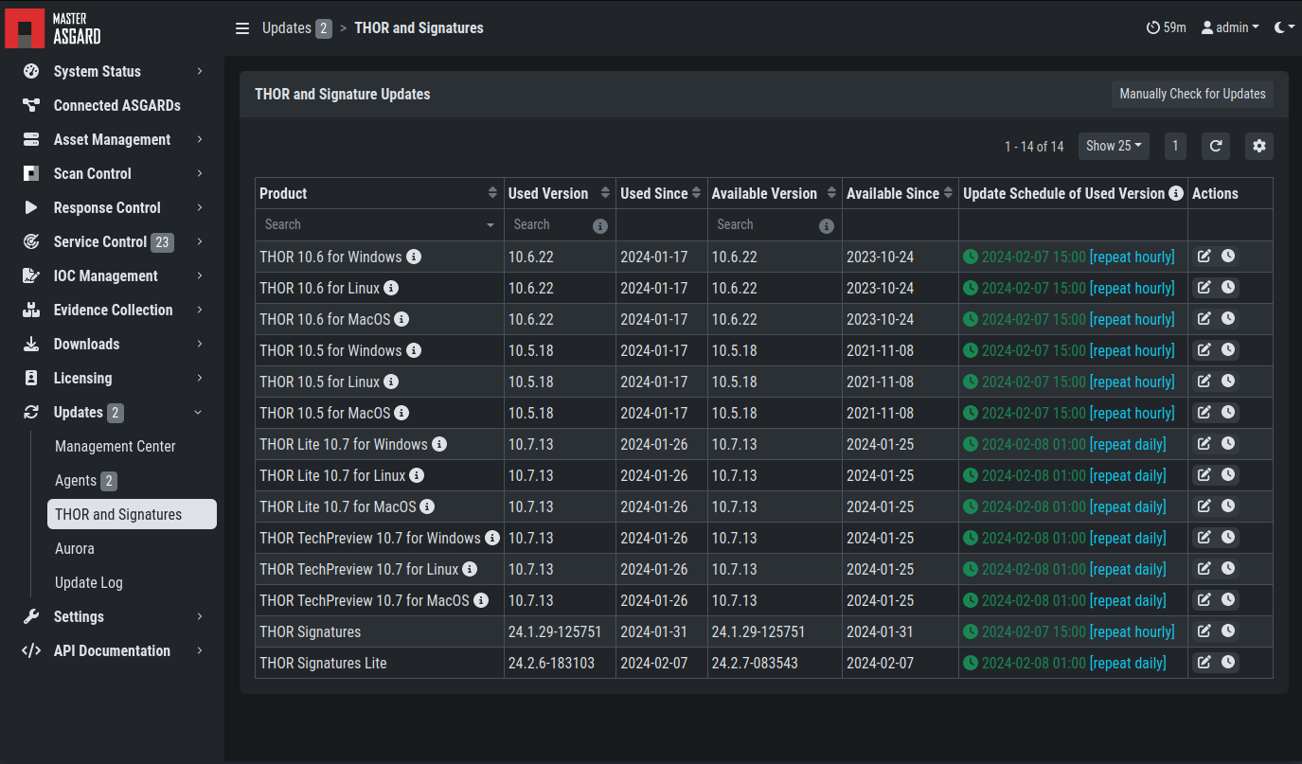Open Aurora updates page
Image resolution: width=1302 pixels, height=764 pixels.
(132, 548)
